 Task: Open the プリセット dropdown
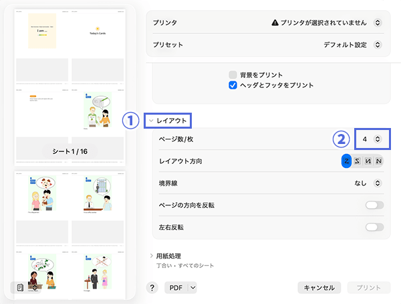(378, 45)
